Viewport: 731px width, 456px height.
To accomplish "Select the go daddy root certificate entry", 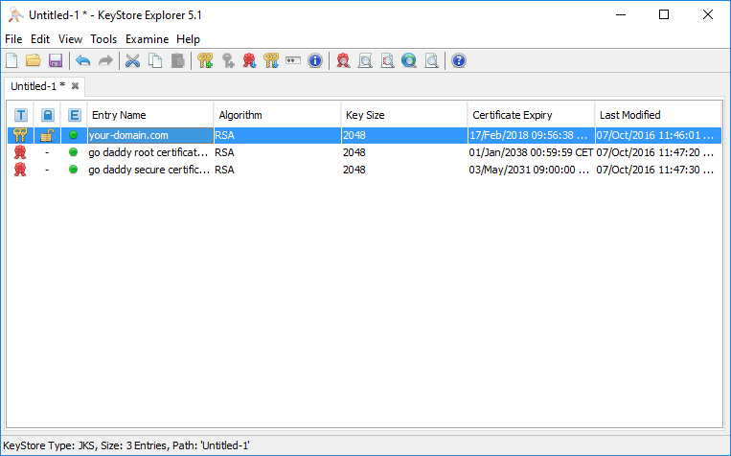I will coord(148,152).
